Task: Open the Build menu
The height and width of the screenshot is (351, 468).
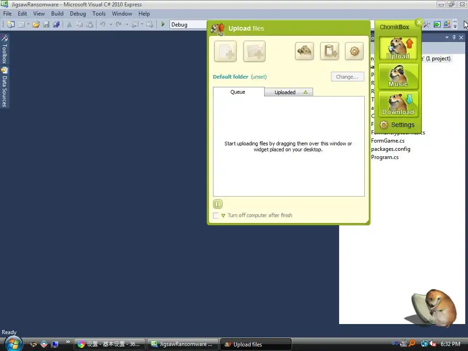Action: (x=57, y=14)
